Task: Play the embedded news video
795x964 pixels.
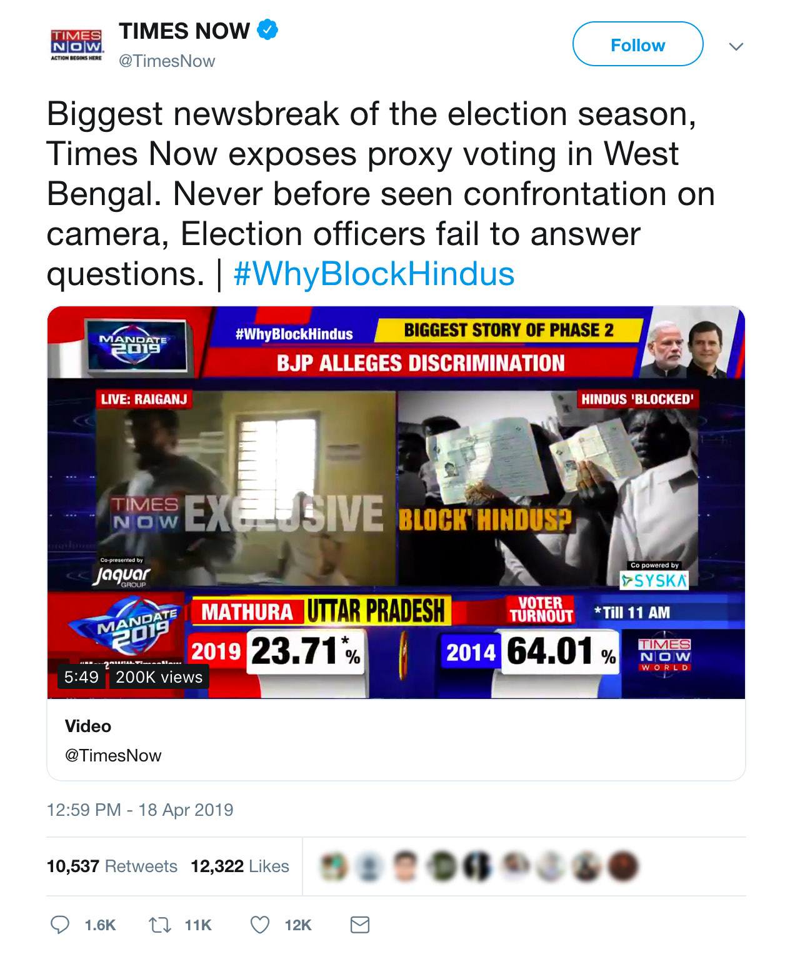Action: click(x=396, y=500)
